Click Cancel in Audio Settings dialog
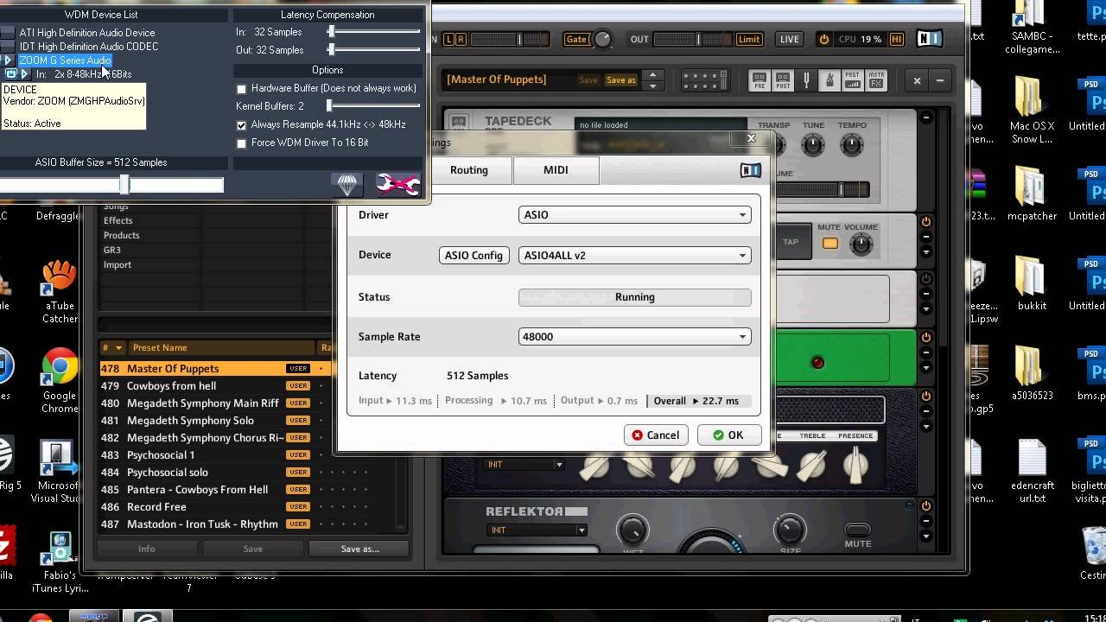Image resolution: width=1106 pixels, height=622 pixels. coord(657,435)
